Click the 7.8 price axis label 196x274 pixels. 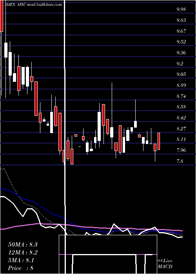point(180,161)
